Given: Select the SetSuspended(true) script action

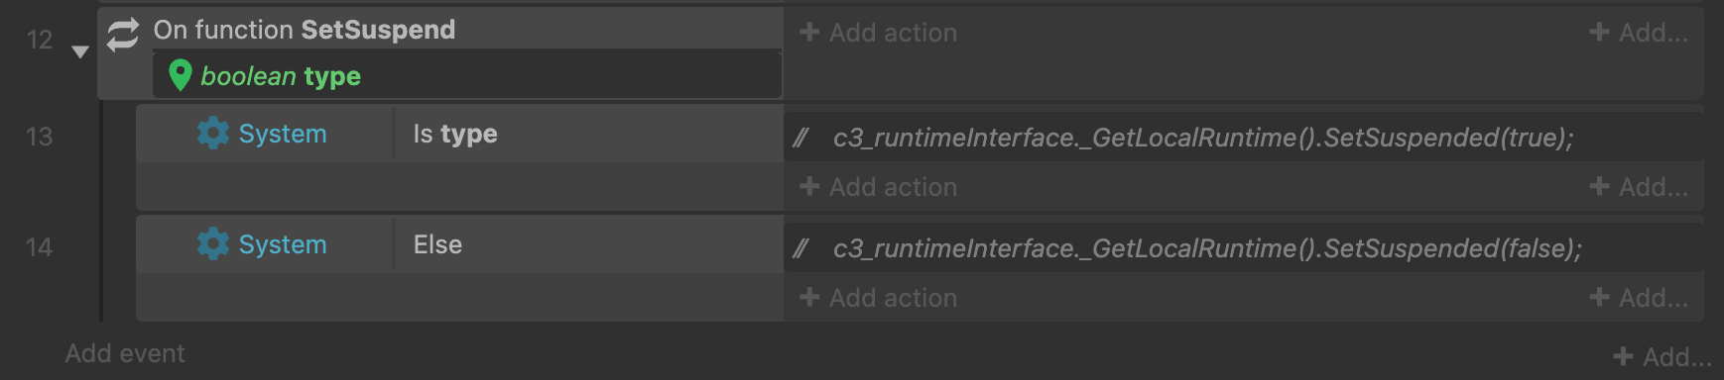Looking at the screenshot, I should 1244,138.
